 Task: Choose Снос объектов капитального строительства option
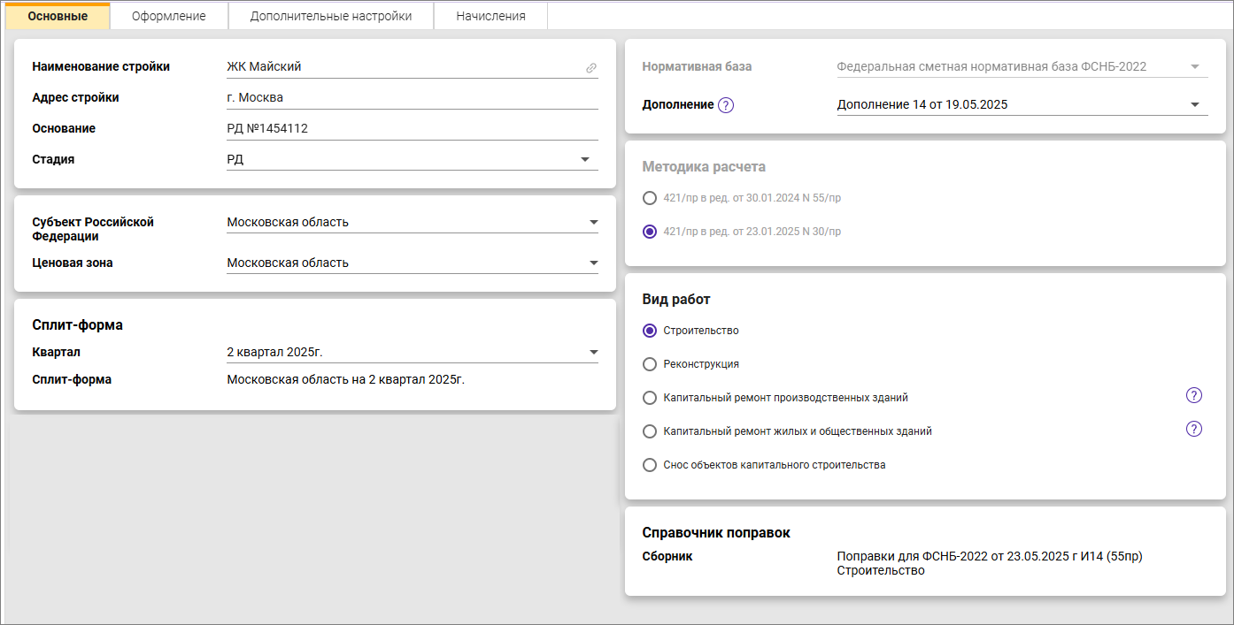pos(650,465)
